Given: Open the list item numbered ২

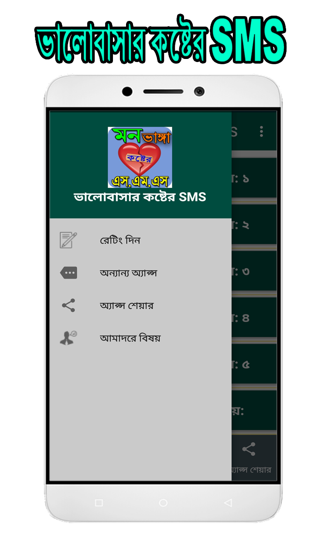Looking at the screenshot, I should point(254,225).
